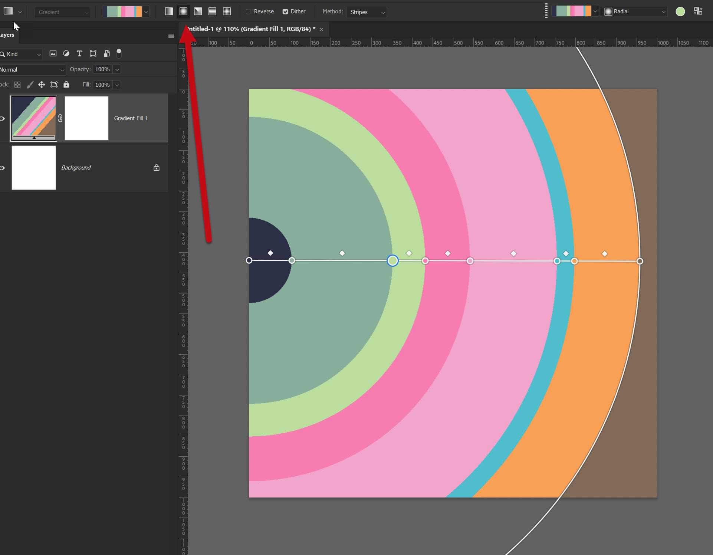Click the green color stop swatch in the bar

(680, 12)
